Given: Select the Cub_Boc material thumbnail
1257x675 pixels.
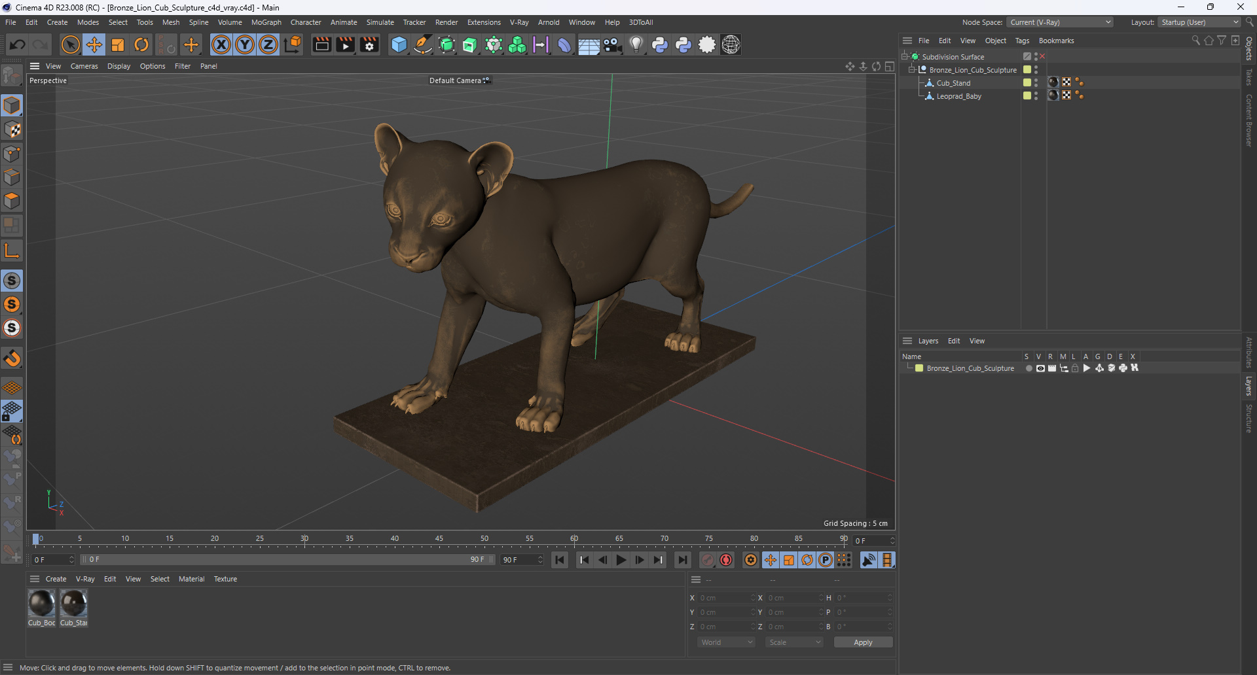Looking at the screenshot, I should click(x=41, y=603).
